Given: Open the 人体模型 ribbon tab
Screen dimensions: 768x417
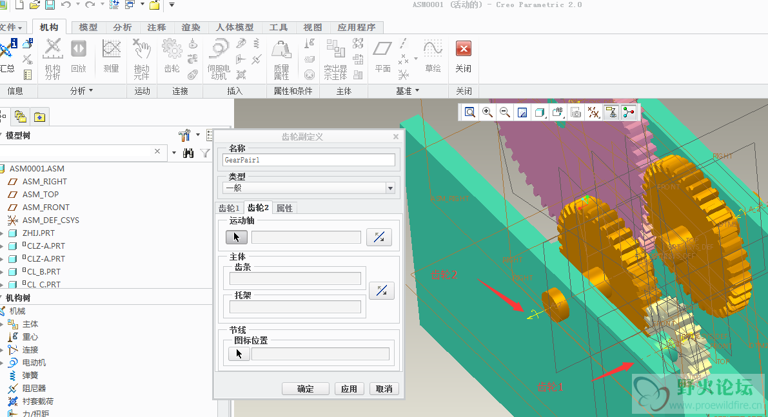Looking at the screenshot, I should point(235,28).
